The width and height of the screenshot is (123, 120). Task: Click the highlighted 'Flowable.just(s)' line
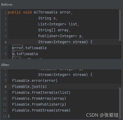click(x=29, y=86)
